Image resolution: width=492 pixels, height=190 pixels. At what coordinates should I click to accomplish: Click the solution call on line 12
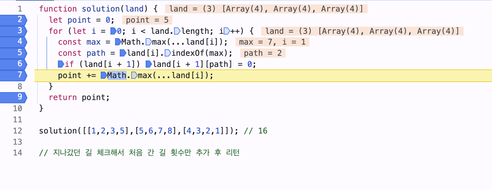coord(139,131)
